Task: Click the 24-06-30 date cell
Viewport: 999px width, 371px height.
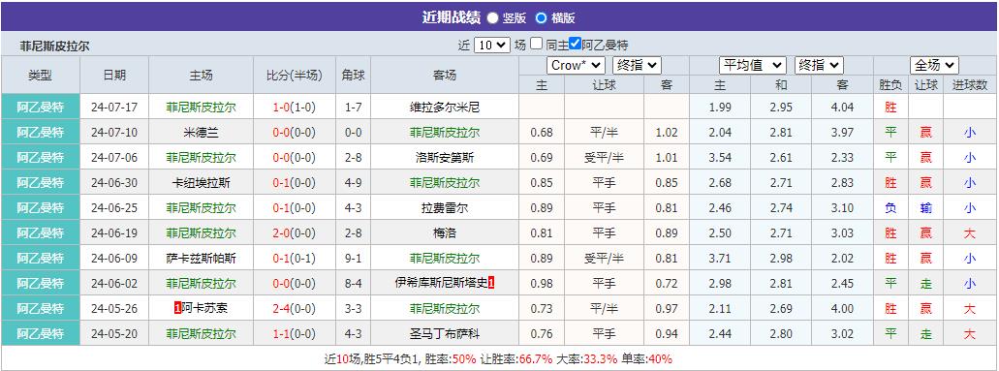Action: point(114,183)
